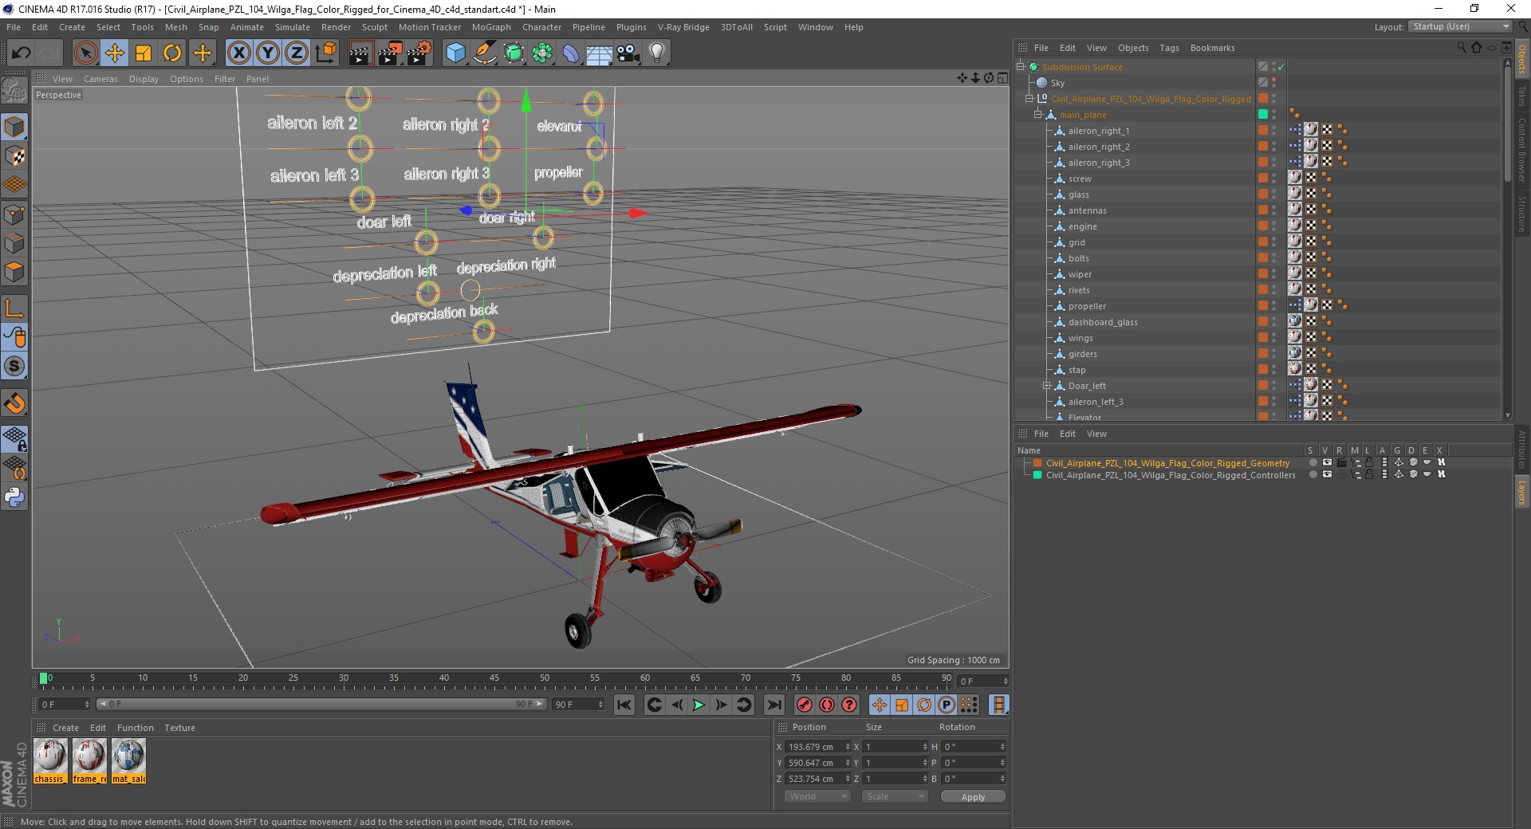Select the chassis material thumbnail
This screenshot has height=829, width=1531.
(x=50, y=761)
